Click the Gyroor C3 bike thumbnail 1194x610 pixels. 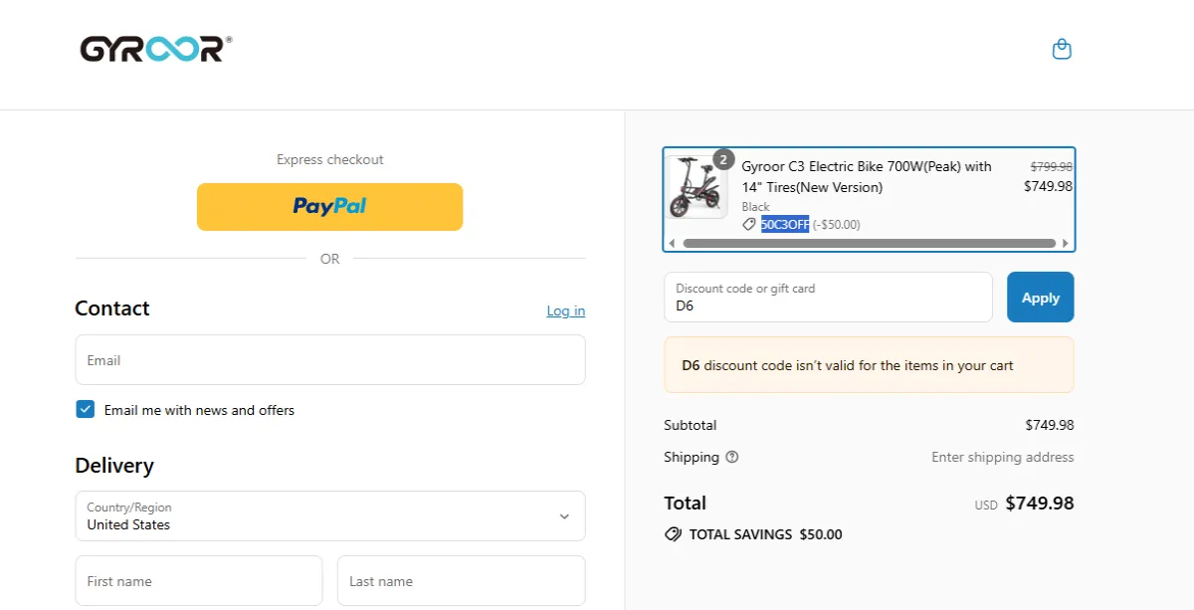pos(697,190)
